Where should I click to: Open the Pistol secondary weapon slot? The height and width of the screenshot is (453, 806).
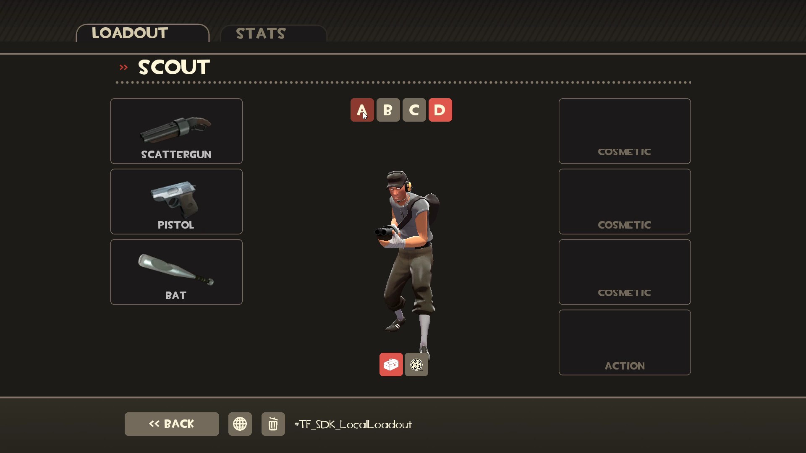tap(176, 201)
